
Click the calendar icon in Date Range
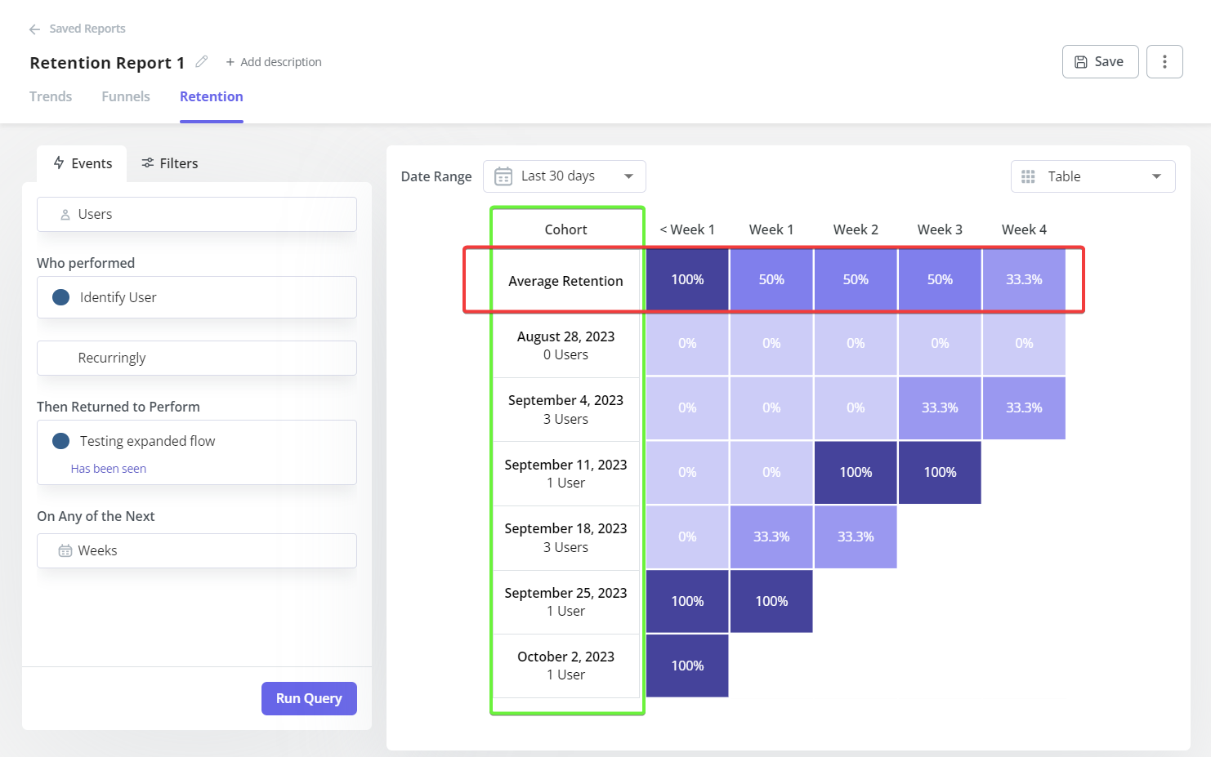click(503, 176)
